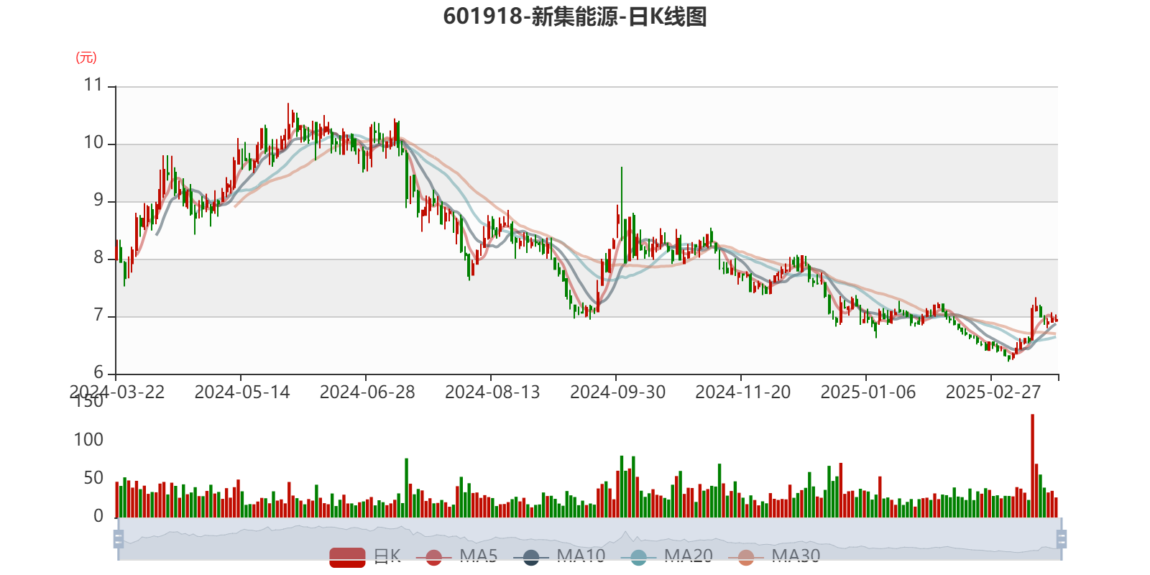
Task: Click the left handle of the zoom slider
Action: click(119, 539)
